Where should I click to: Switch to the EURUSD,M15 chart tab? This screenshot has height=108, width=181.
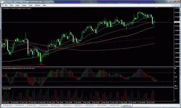32,105
